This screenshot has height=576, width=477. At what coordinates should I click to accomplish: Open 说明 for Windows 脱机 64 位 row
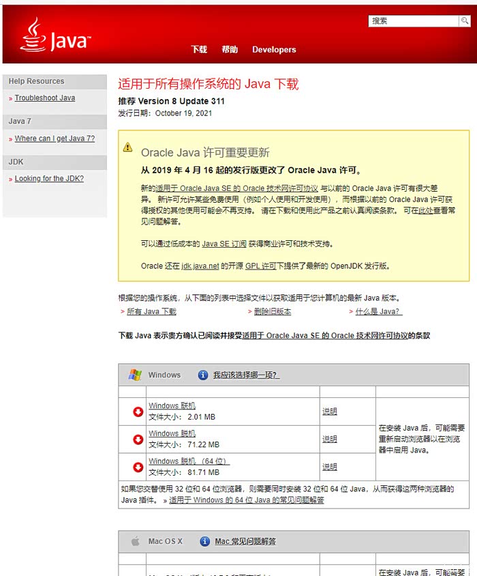coord(330,467)
